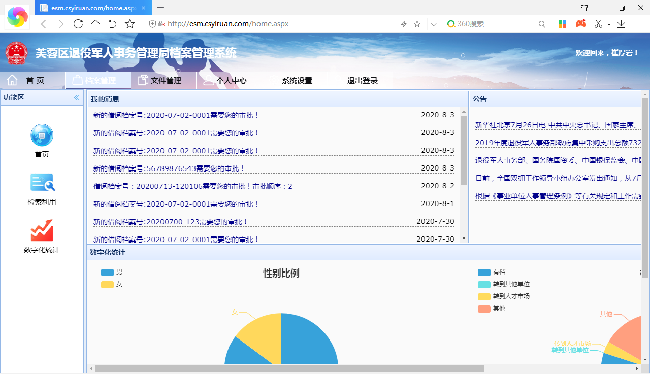Open announcement 新华社北京7月26日电
The width and height of the screenshot is (650, 374).
click(x=558, y=125)
